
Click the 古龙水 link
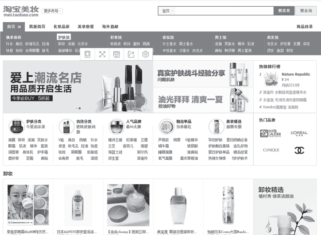tap(198, 50)
